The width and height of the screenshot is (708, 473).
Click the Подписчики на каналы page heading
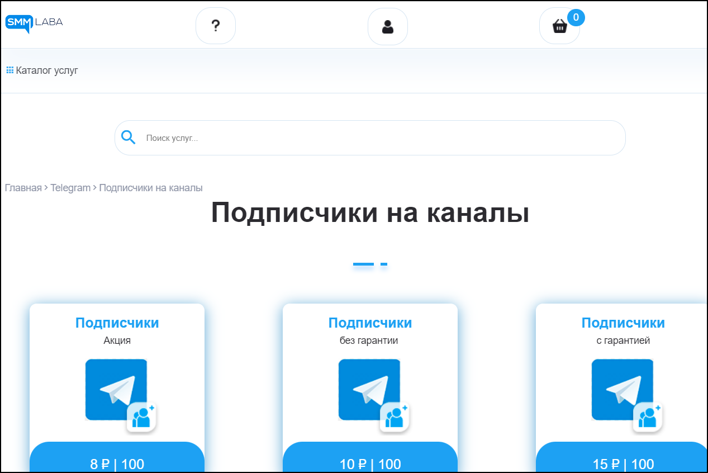coord(370,212)
